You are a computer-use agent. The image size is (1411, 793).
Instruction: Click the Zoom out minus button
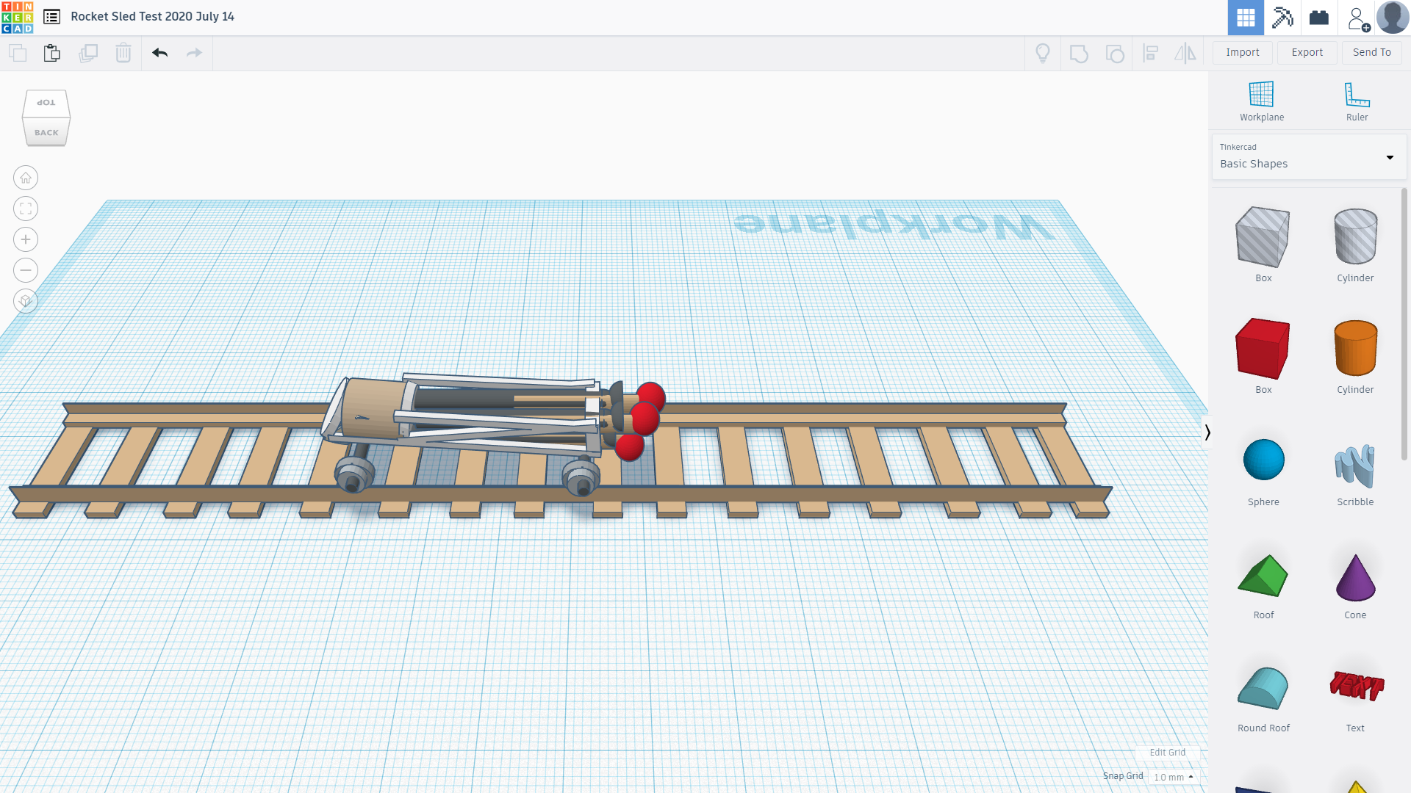point(26,270)
